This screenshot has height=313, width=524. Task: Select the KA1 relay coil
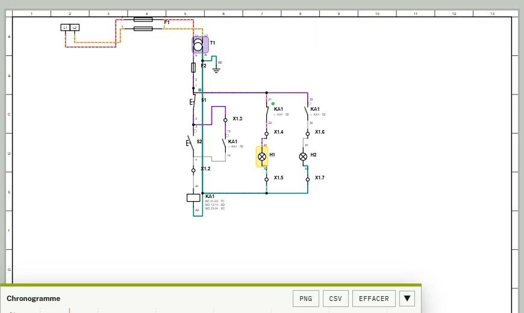(193, 198)
